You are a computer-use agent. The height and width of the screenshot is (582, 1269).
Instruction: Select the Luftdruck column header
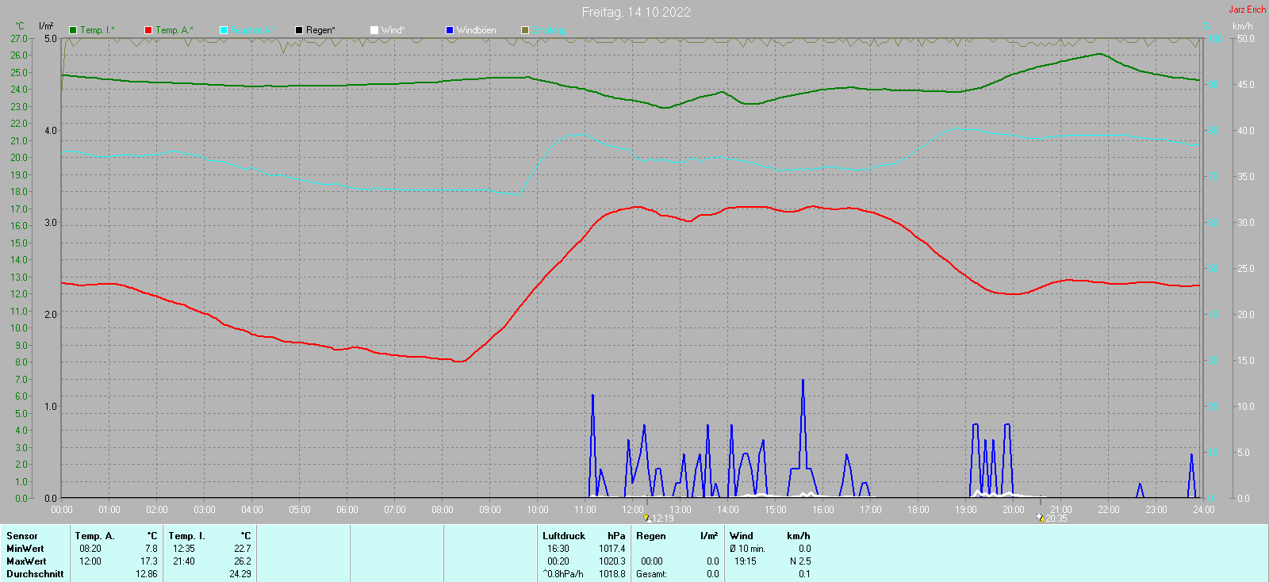coord(563,536)
